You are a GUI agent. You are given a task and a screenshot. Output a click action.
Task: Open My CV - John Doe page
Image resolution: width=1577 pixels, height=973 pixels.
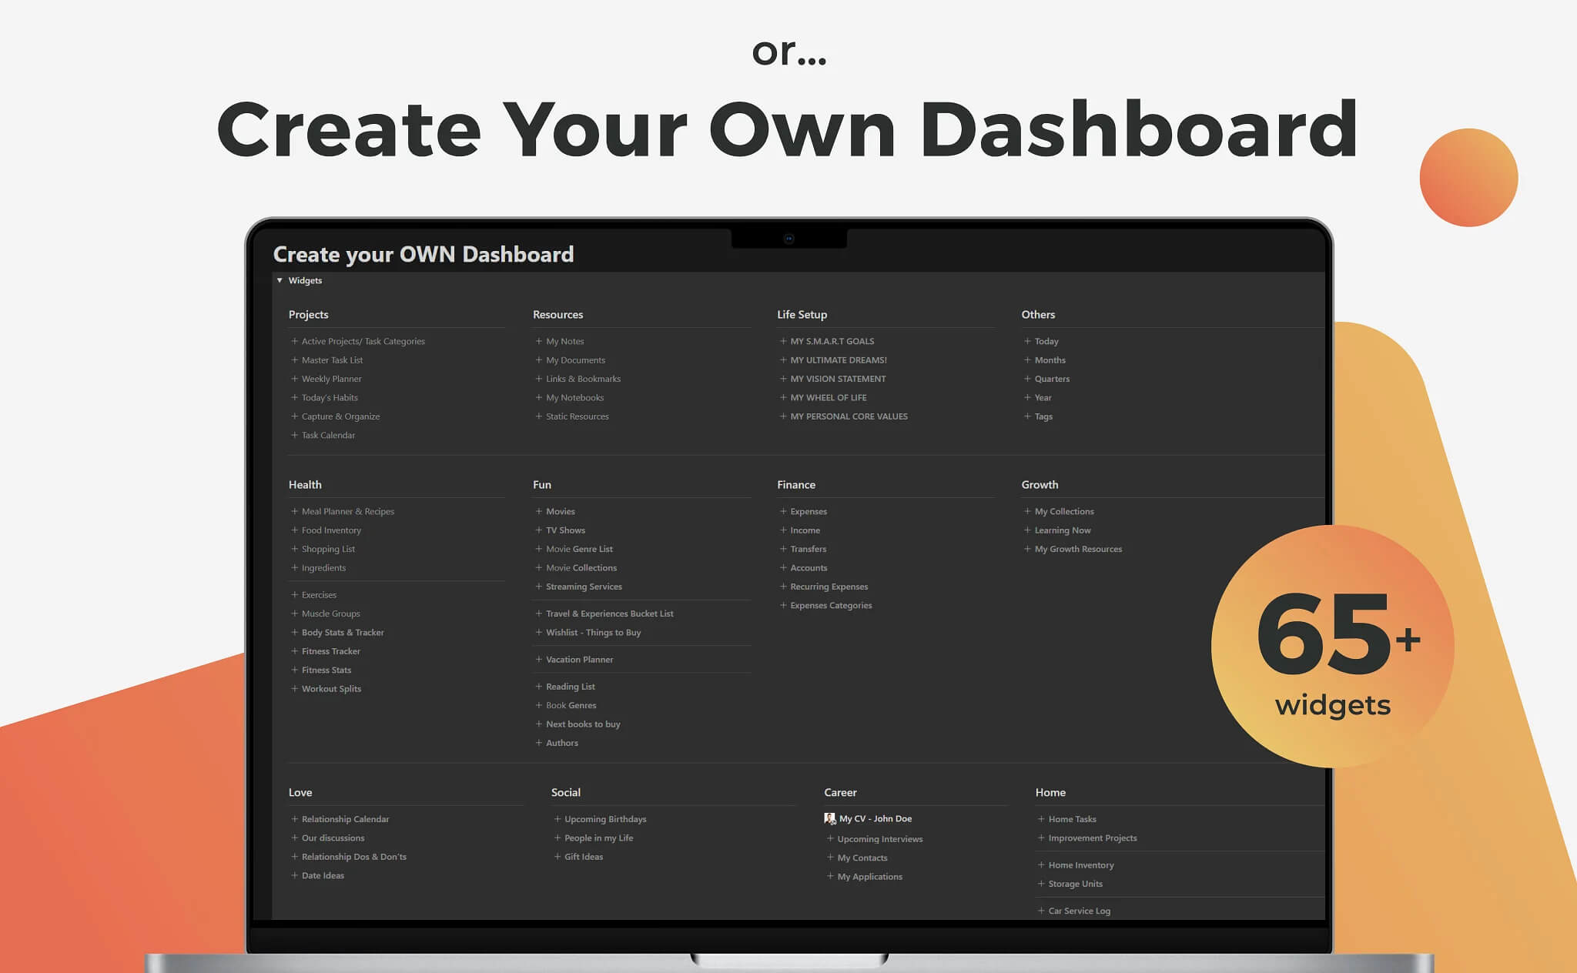click(875, 818)
